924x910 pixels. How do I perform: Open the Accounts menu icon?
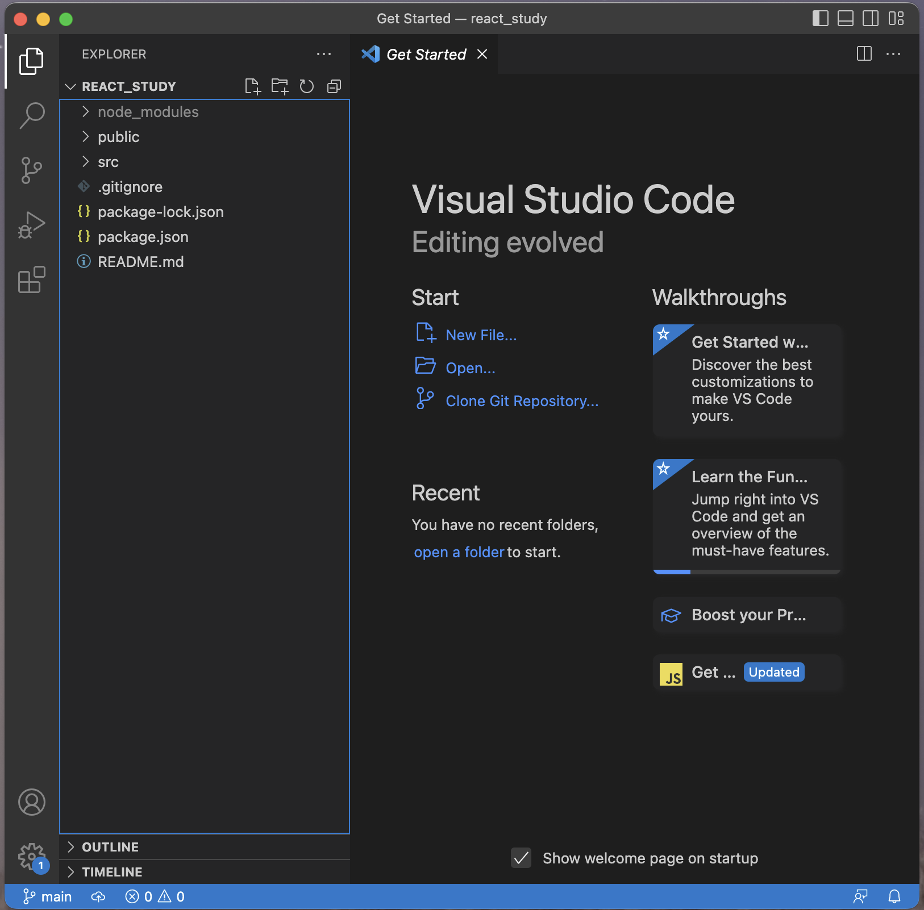[31, 802]
